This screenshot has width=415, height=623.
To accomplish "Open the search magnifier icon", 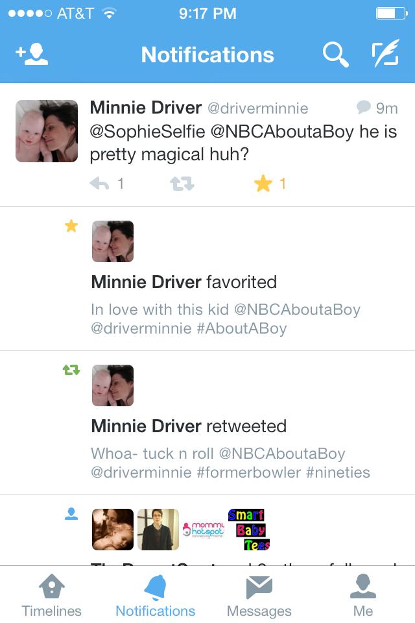I will [335, 55].
